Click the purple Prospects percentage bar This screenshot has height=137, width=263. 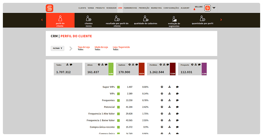[x=204, y=69]
